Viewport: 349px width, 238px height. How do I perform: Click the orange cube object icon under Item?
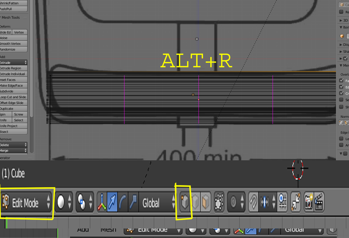tap(342, 36)
